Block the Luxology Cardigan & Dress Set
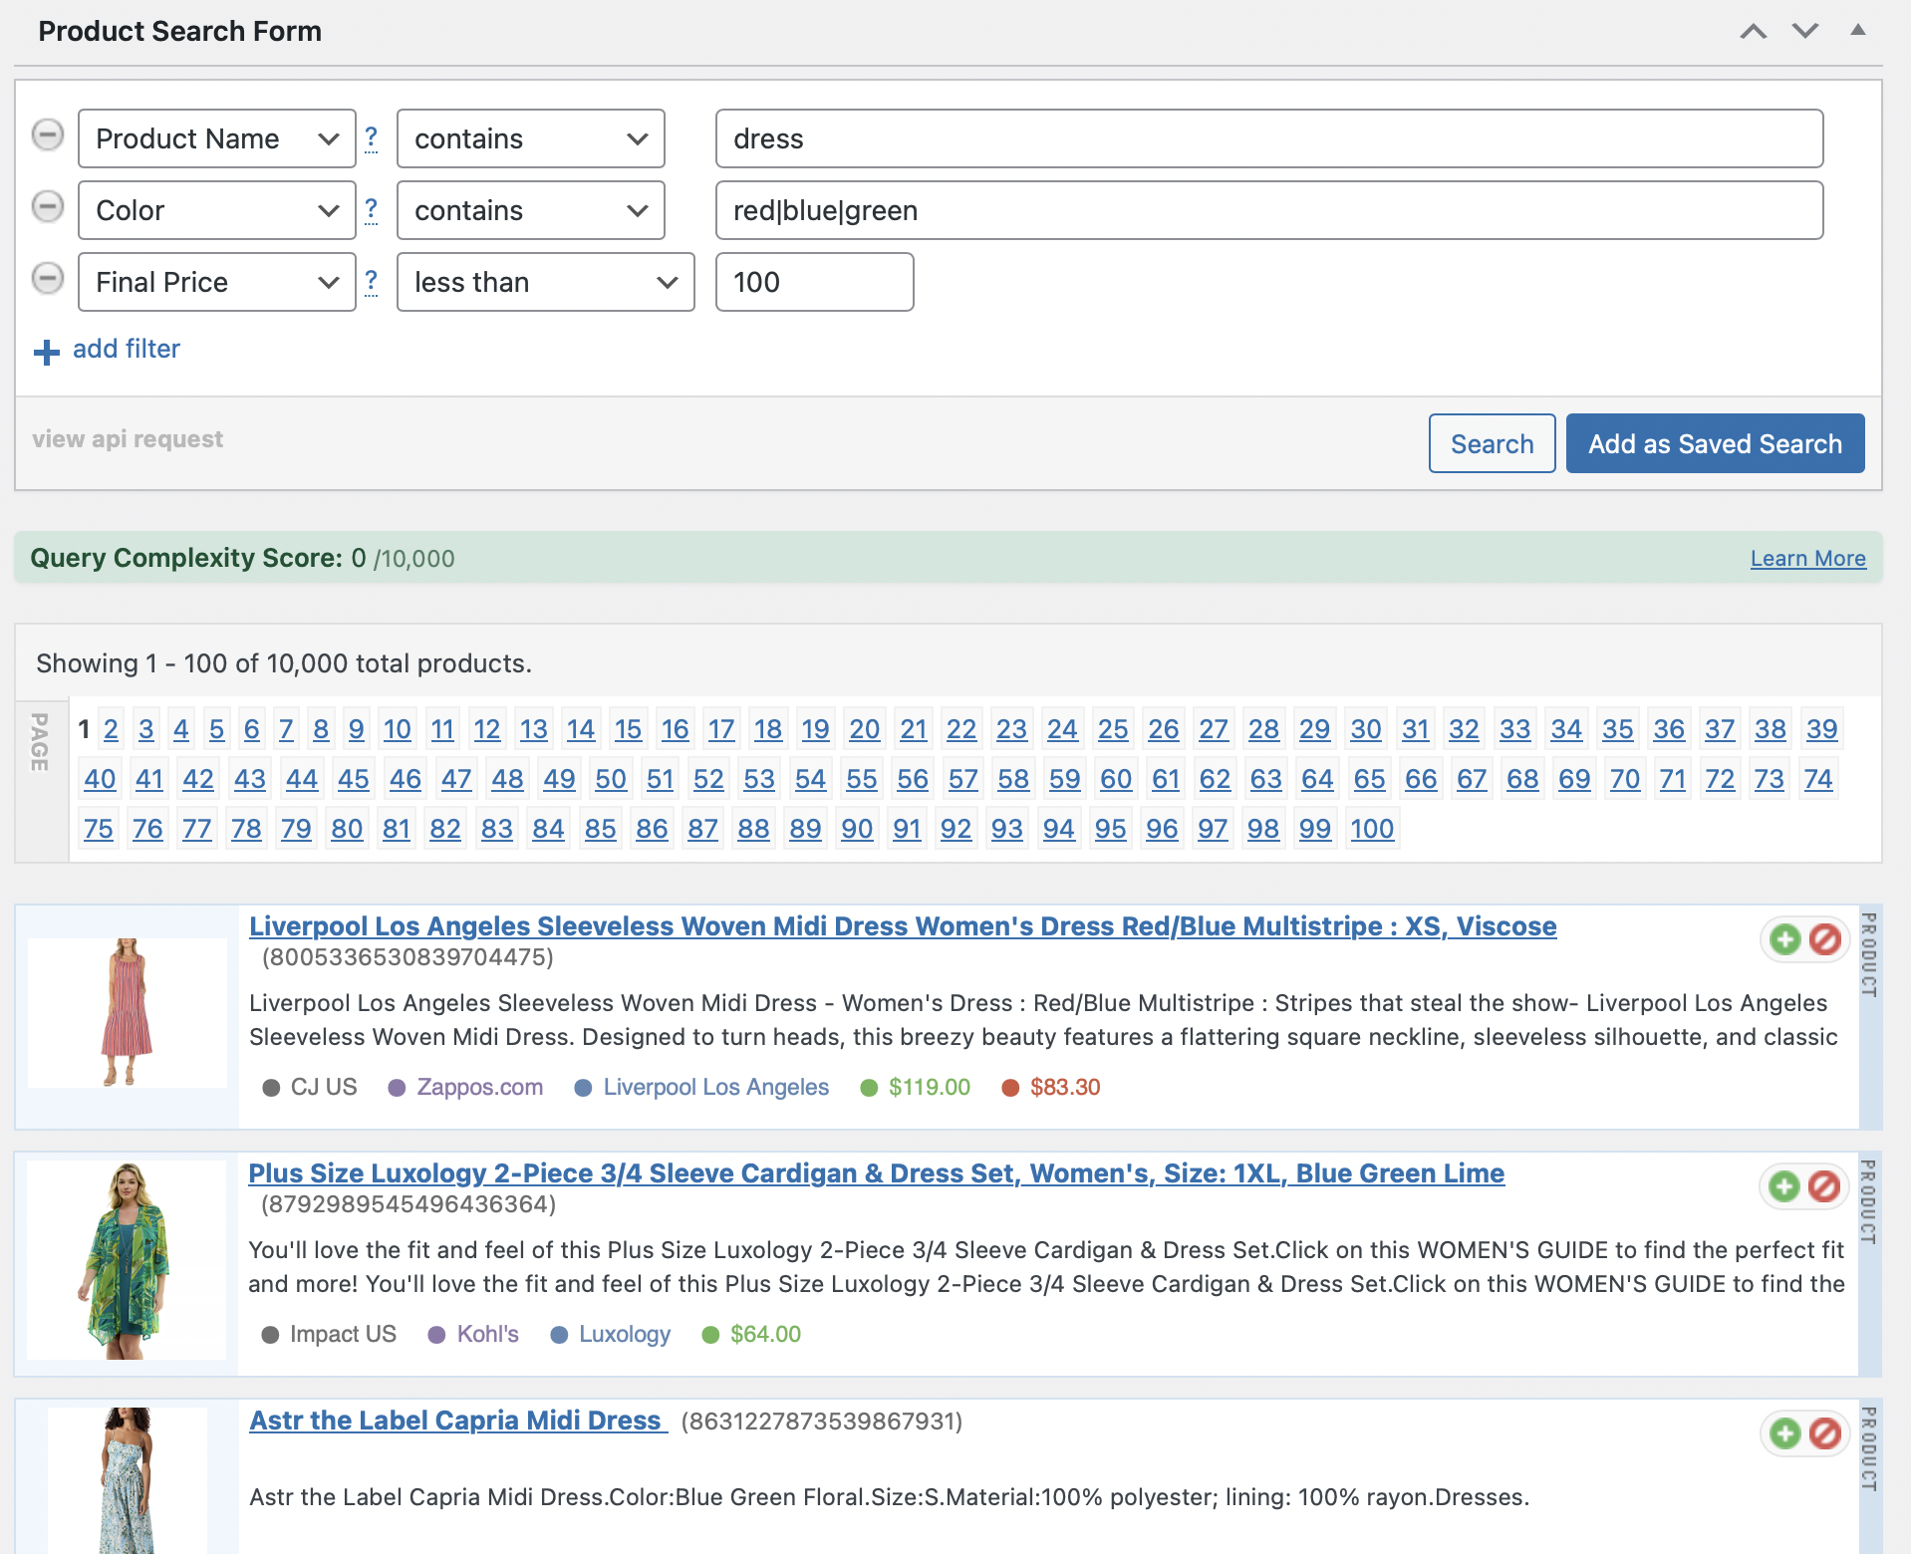The height and width of the screenshot is (1554, 1911). click(1824, 1186)
